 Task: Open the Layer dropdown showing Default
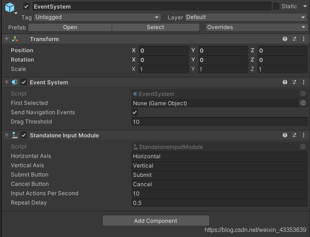(x=246, y=18)
